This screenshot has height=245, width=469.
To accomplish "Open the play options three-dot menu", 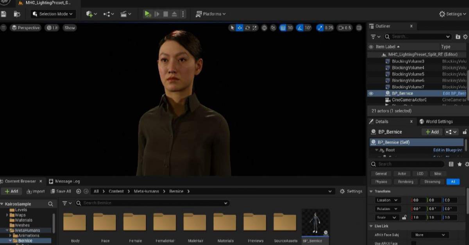I will coord(183,14).
